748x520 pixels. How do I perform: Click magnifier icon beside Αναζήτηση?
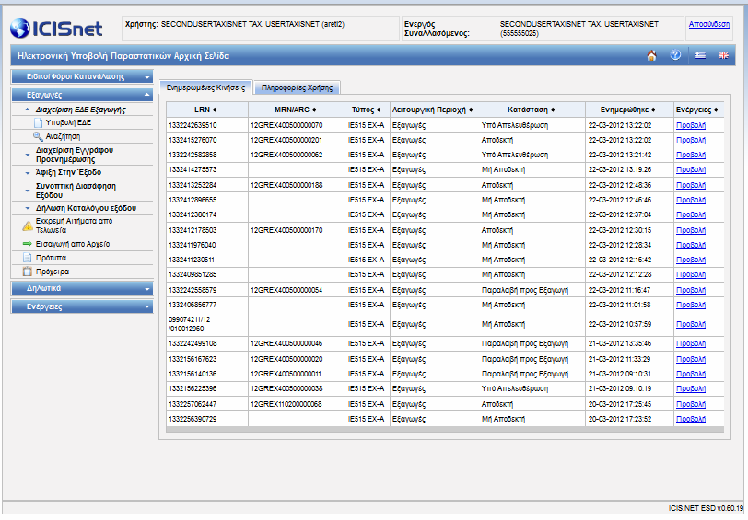pos(38,136)
